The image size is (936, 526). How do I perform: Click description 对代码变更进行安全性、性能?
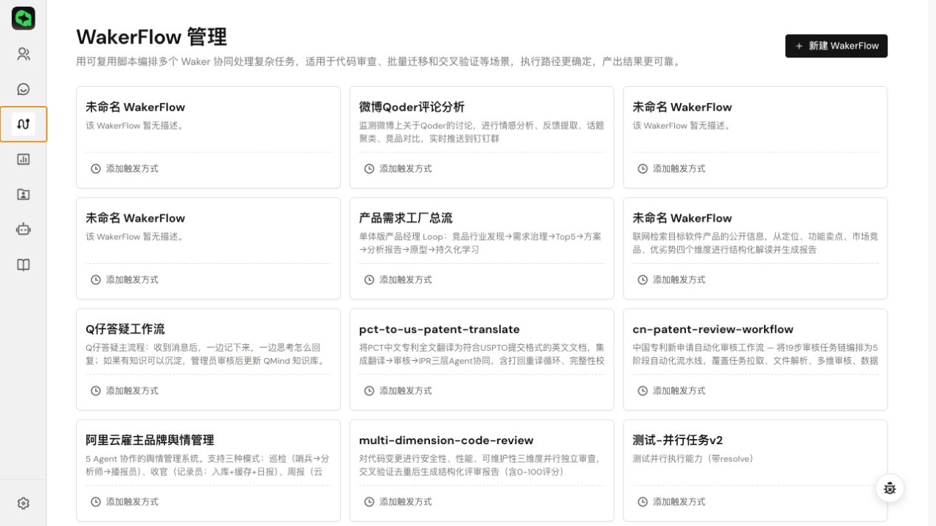coord(481,466)
